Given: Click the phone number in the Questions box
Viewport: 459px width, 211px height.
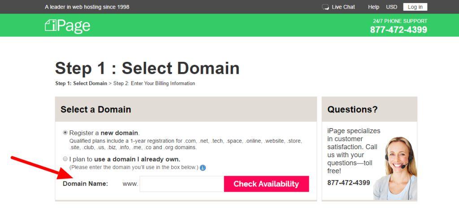Looking at the screenshot, I should coord(349,183).
